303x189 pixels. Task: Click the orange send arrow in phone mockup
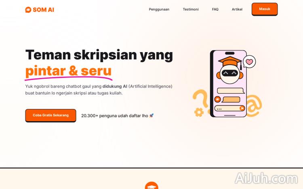point(242,108)
